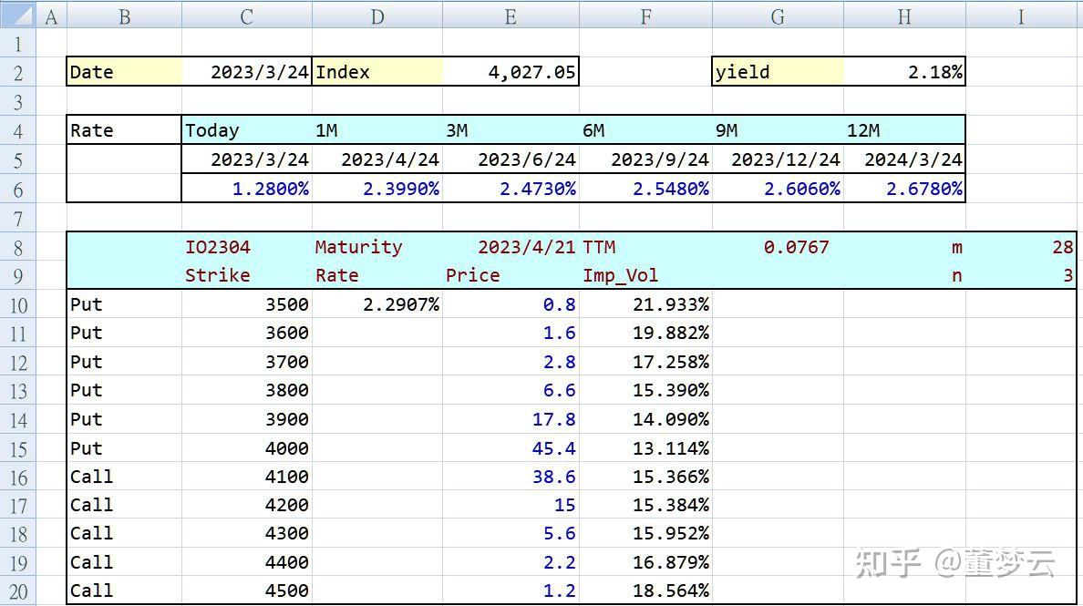Select the strike 3500 cell
The height and width of the screenshot is (606, 1083).
click(x=246, y=304)
